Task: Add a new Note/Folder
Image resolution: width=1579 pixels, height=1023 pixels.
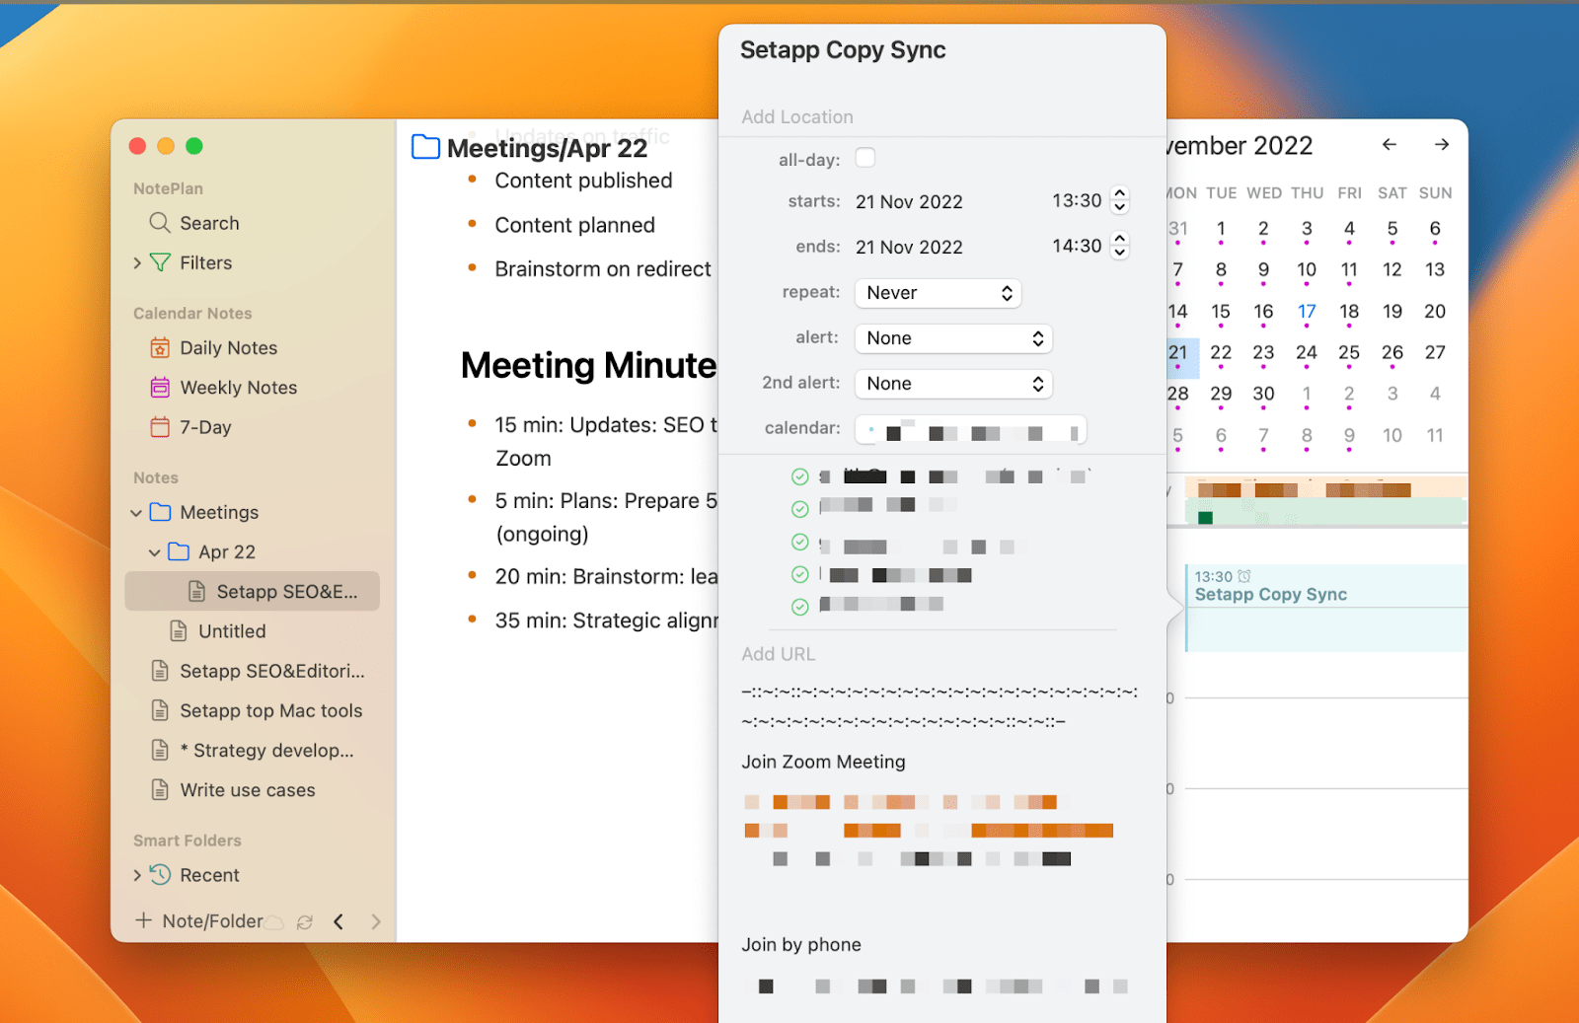Action: point(199,920)
